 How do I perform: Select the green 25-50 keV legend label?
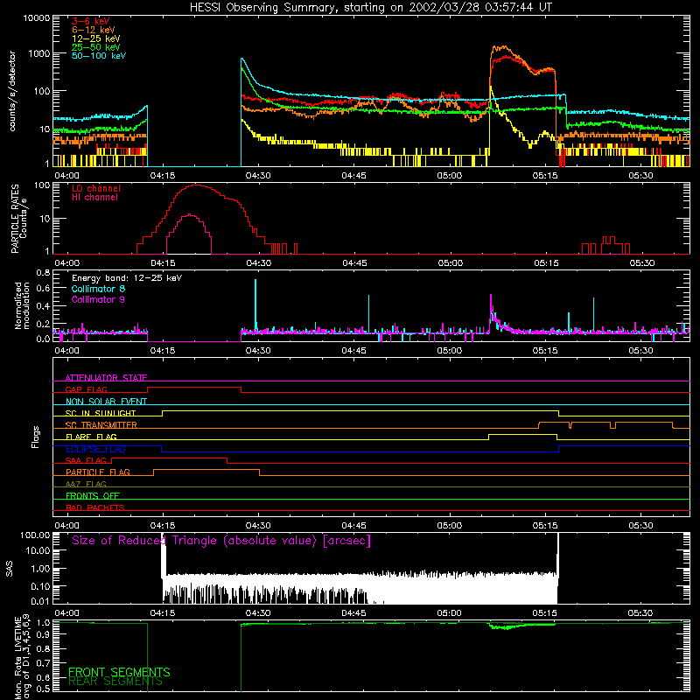[96, 47]
